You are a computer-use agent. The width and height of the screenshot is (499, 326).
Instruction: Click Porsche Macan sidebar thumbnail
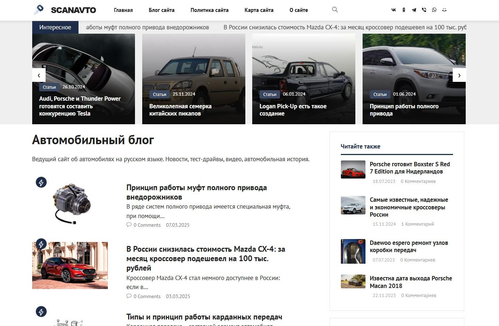coord(353,281)
